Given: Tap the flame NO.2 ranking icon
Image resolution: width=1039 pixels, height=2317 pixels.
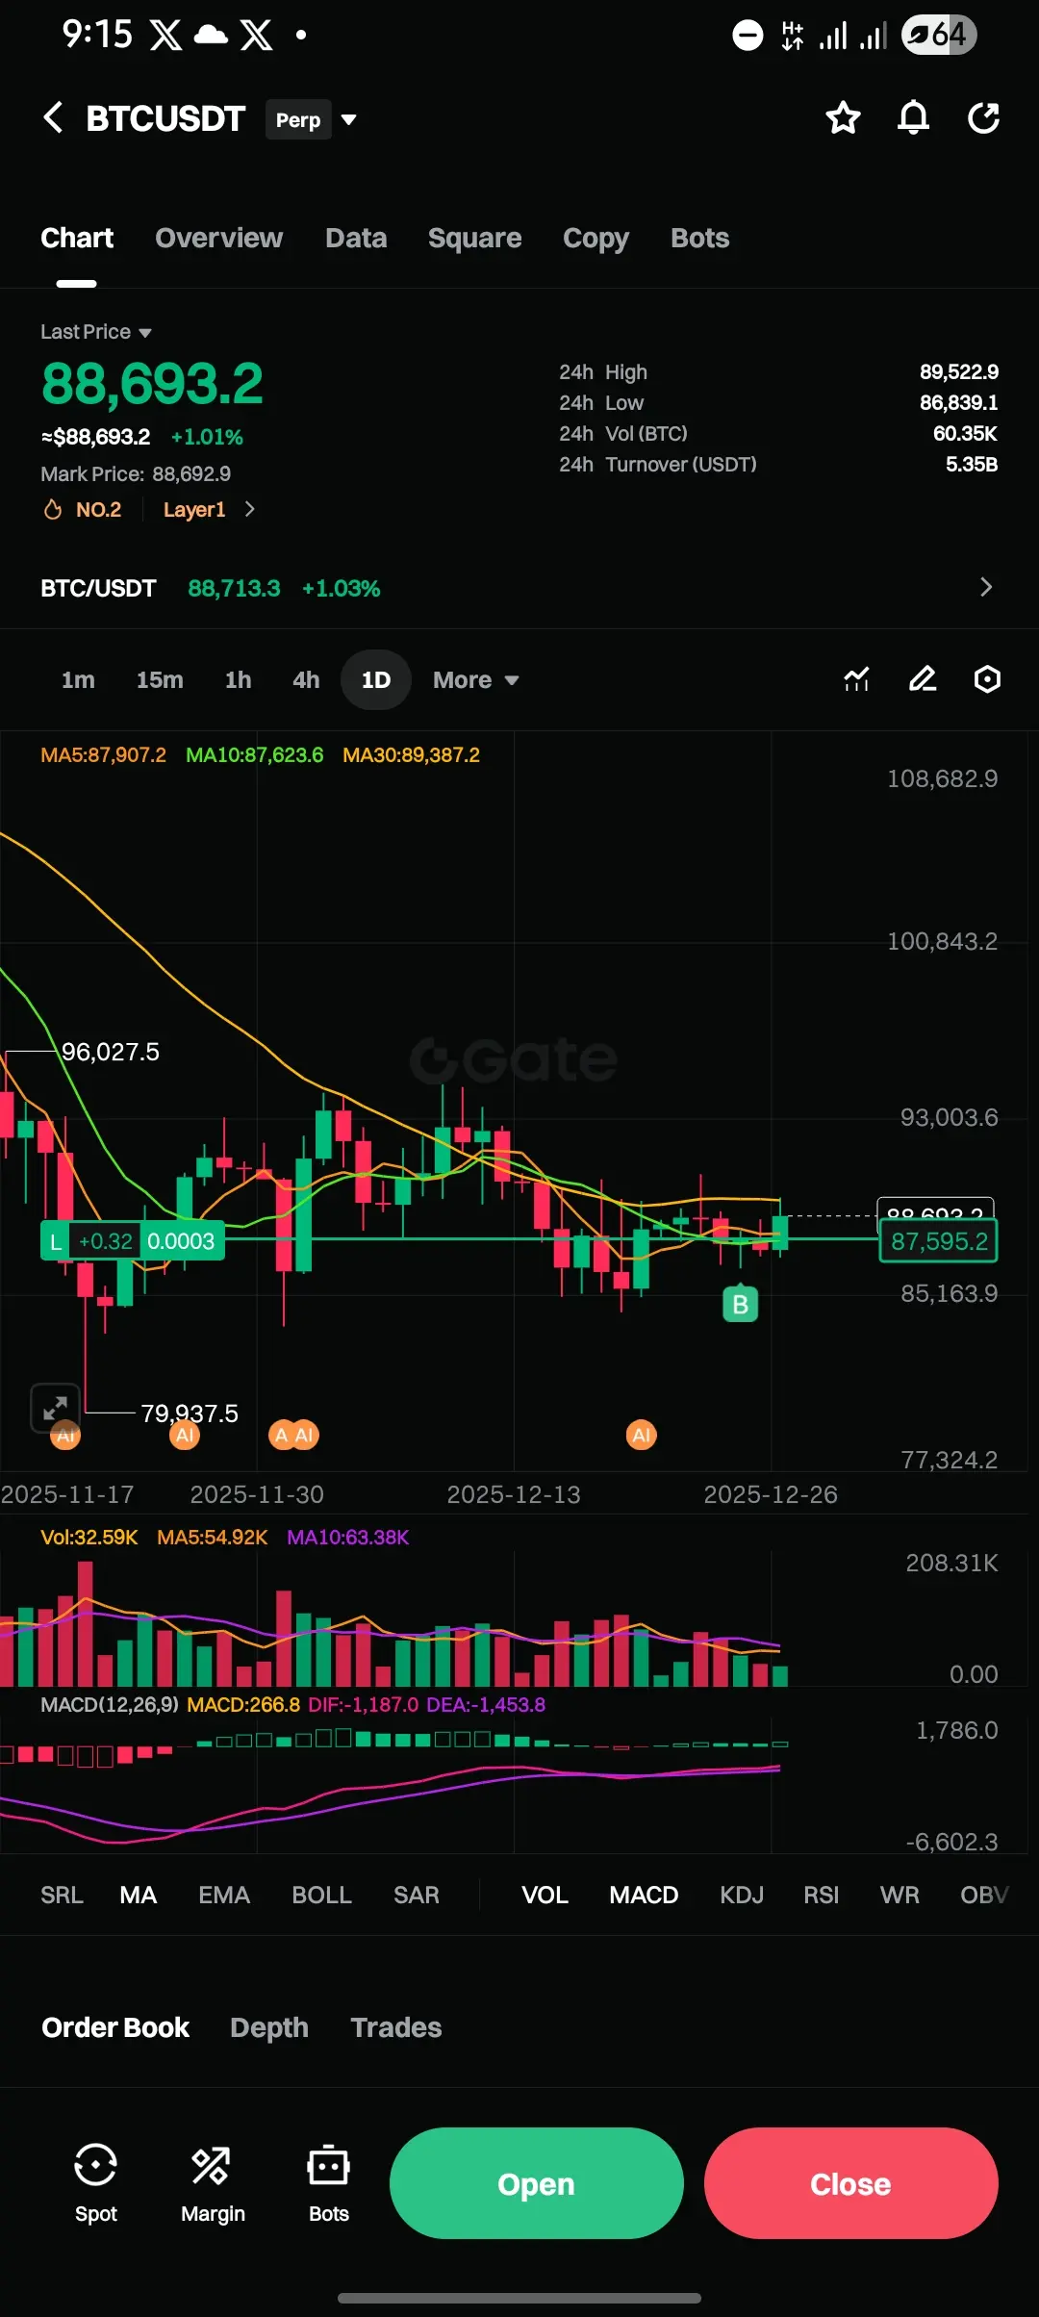Looking at the screenshot, I should pyautogui.click(x=53, y=510).
